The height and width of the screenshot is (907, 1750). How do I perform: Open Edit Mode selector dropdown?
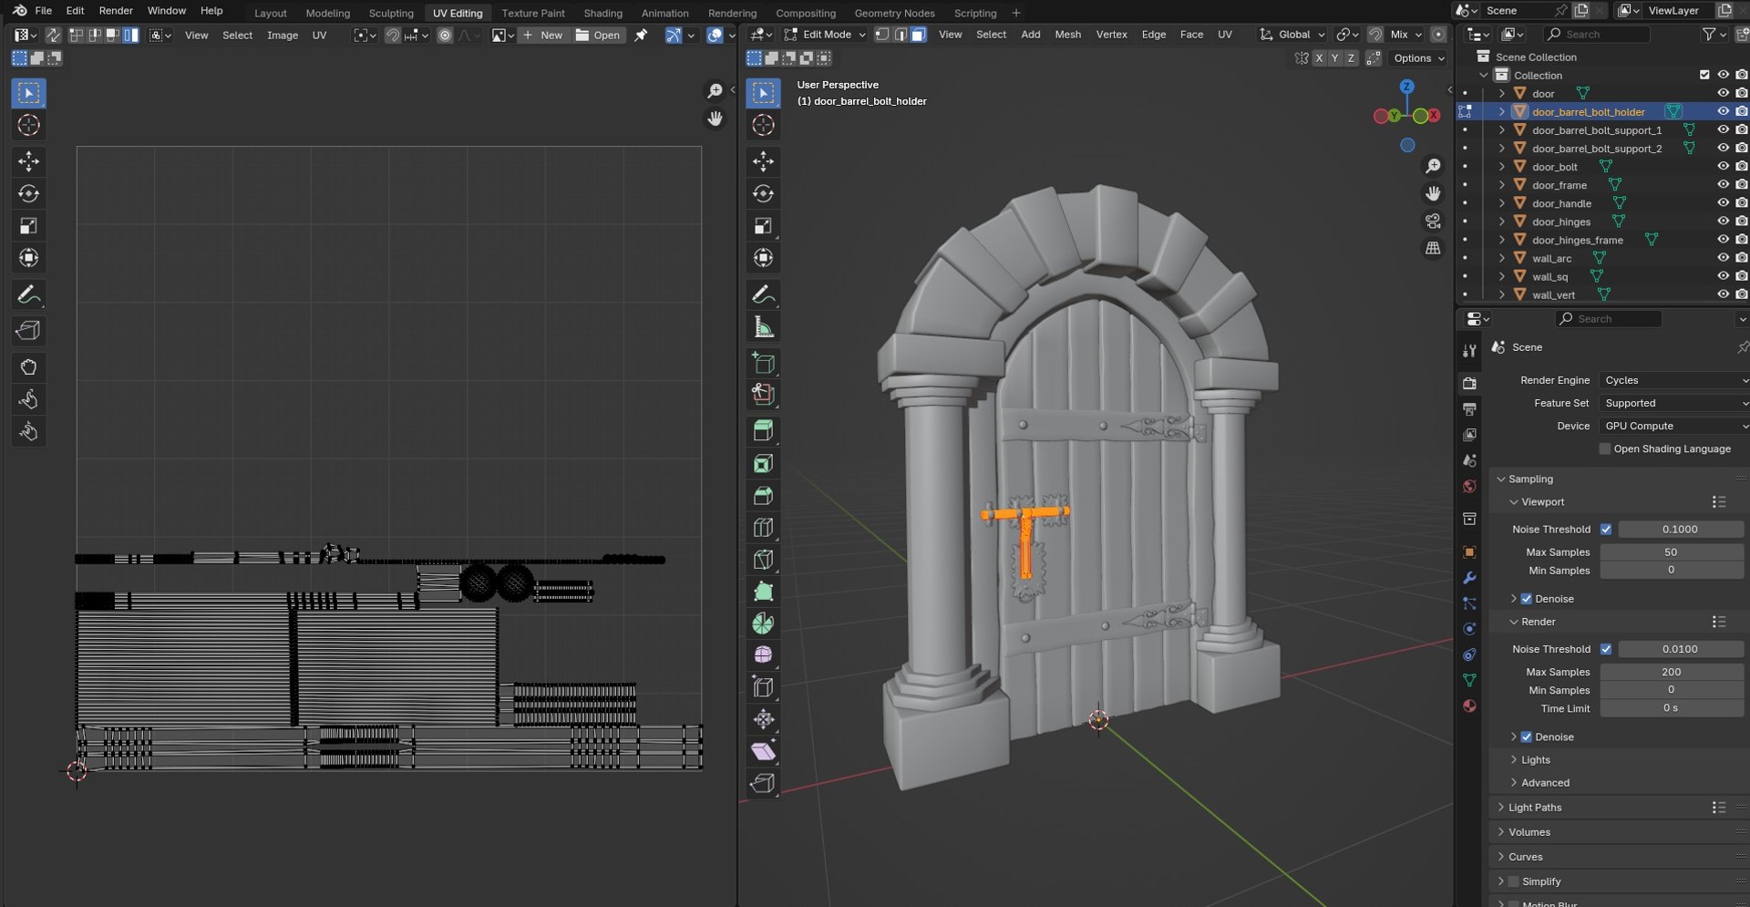[x=825, y=35]
